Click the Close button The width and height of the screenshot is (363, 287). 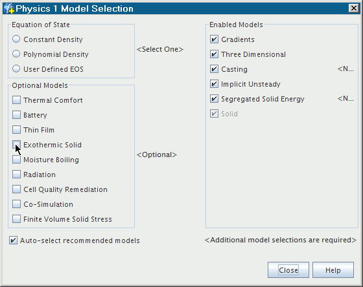click(x=288, y=270)
